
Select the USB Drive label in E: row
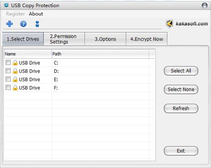pyautogui.click(x=29, y=80)
